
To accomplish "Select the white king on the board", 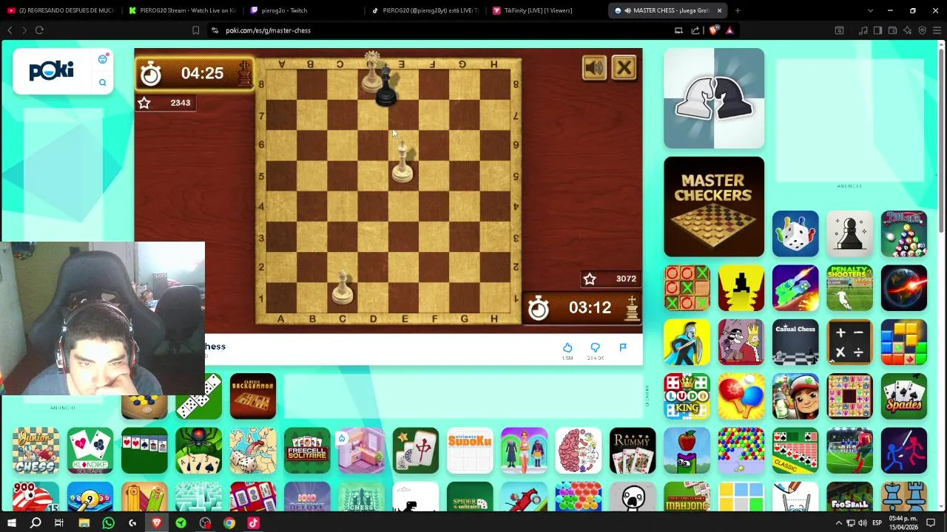I will (x=402, y=160).
